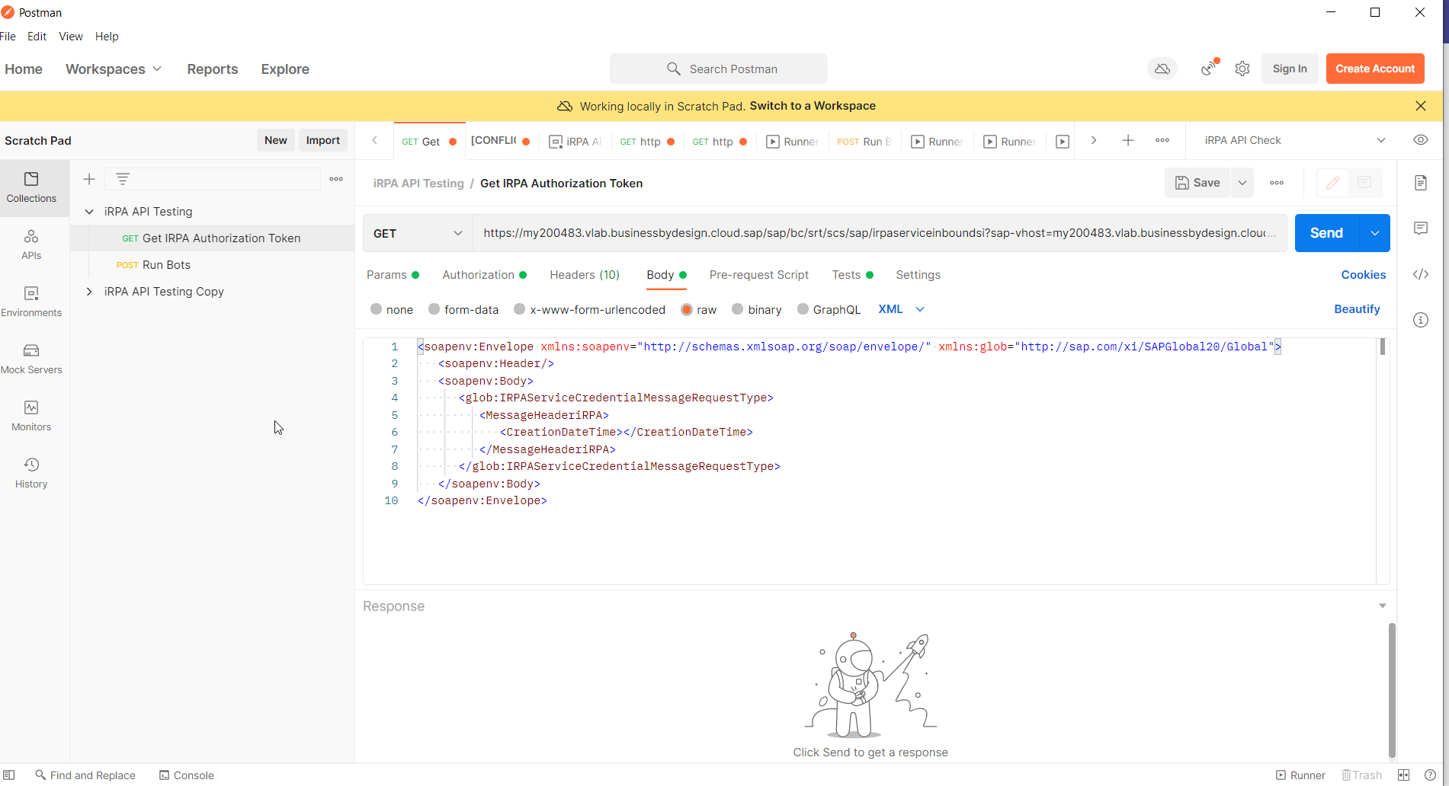Open the Help menu

107,37
